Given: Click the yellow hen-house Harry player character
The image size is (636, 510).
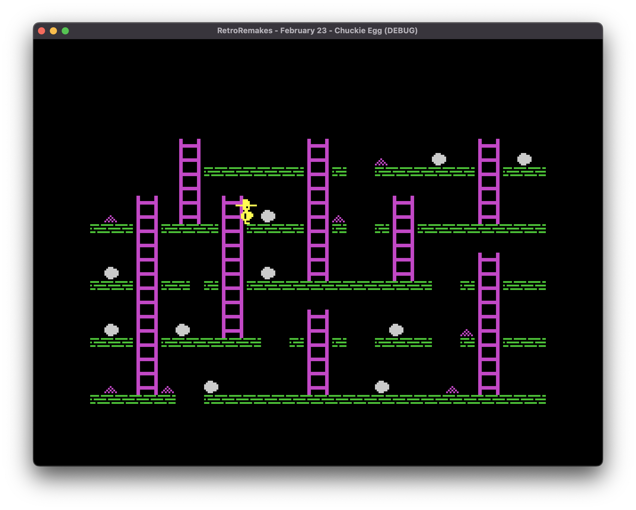Looking at the screenshot, I should coord(246,211).
